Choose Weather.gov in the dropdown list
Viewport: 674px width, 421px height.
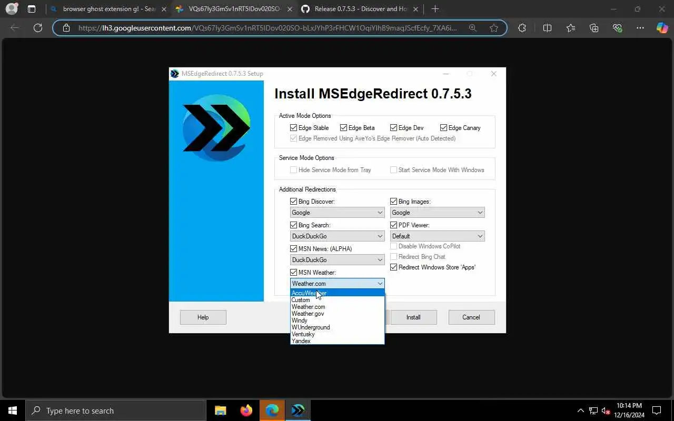[x=337, y=314]
